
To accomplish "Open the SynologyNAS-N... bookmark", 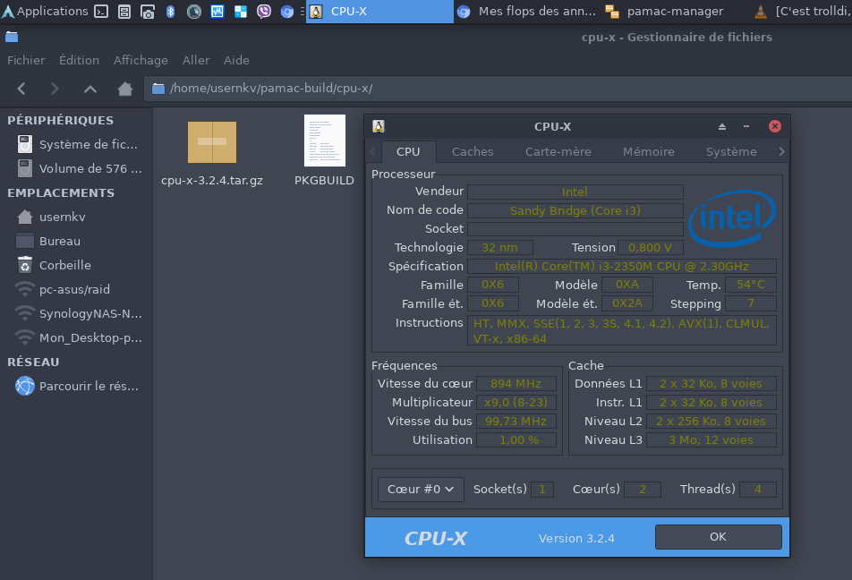I will (77, 313).
